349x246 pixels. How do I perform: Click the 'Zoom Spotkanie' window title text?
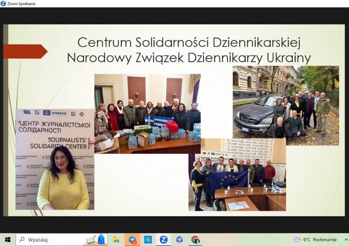tap(21, 3)
